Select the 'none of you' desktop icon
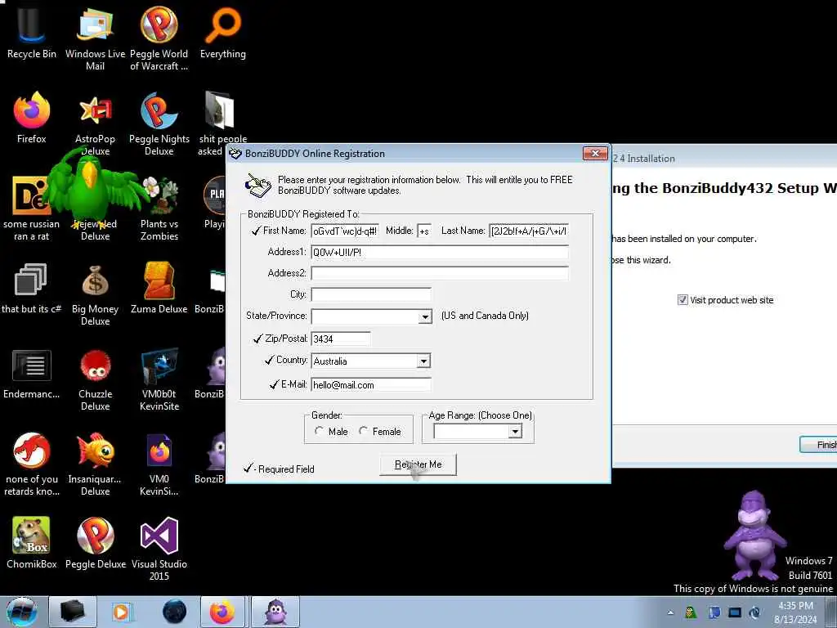 (x=32, y=464)
